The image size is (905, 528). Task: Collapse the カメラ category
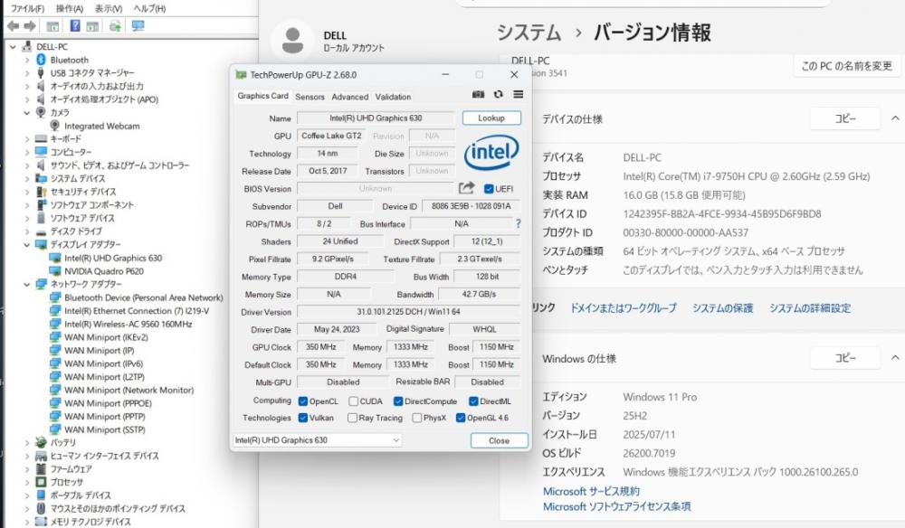tap(26, 112)
